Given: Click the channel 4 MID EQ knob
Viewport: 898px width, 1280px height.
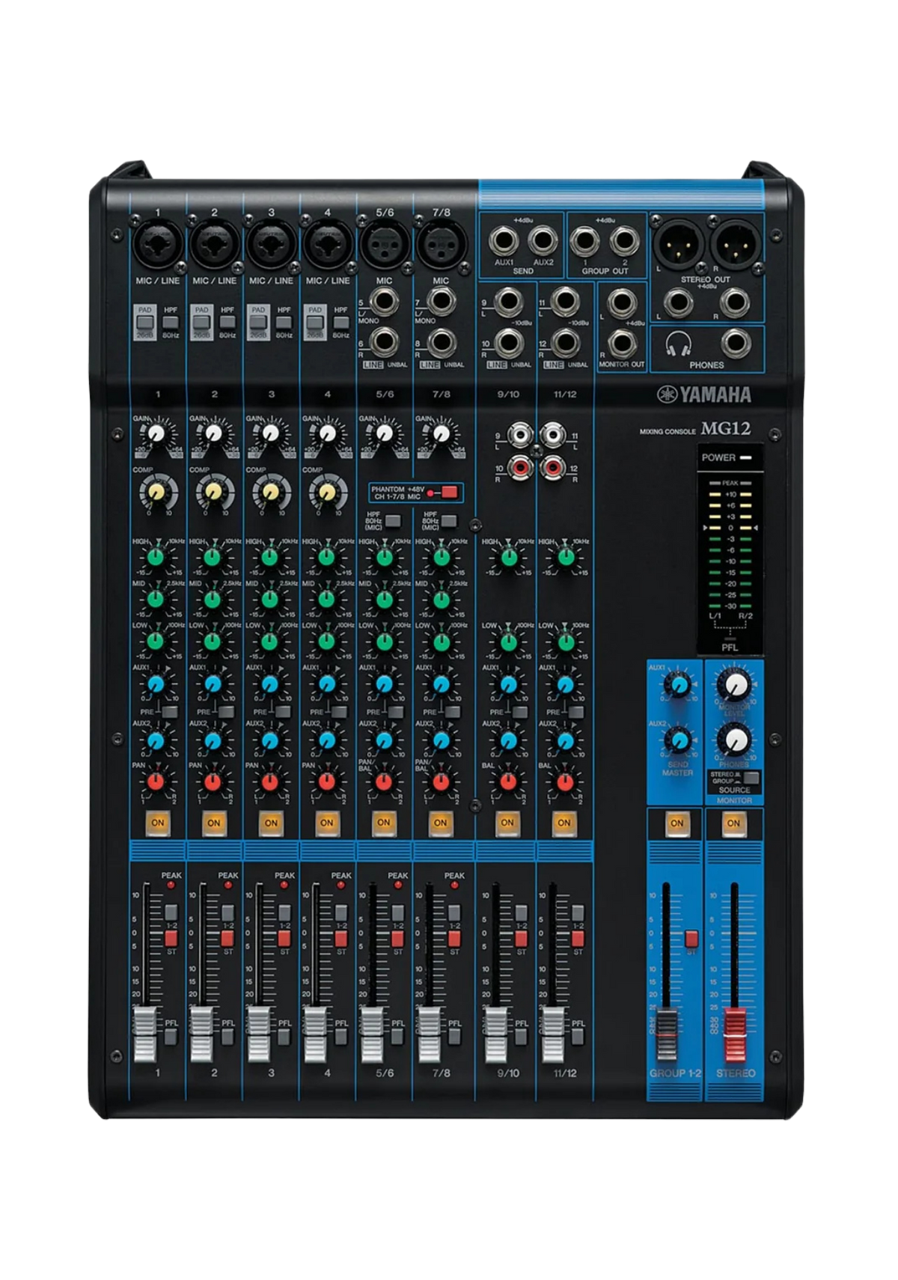Looking at the screenshot, I should point(326,599).
